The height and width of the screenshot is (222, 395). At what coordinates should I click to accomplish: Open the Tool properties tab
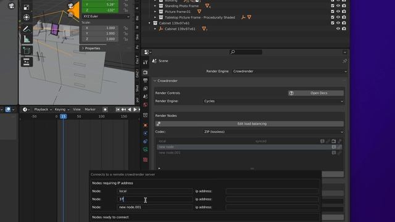pos(146,62)
